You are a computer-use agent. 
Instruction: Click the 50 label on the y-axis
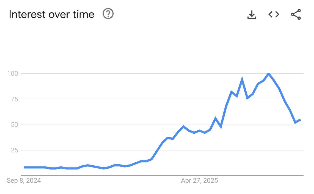(14, 125)
